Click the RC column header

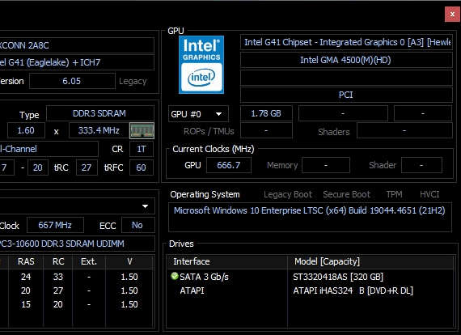pos(58,261)
